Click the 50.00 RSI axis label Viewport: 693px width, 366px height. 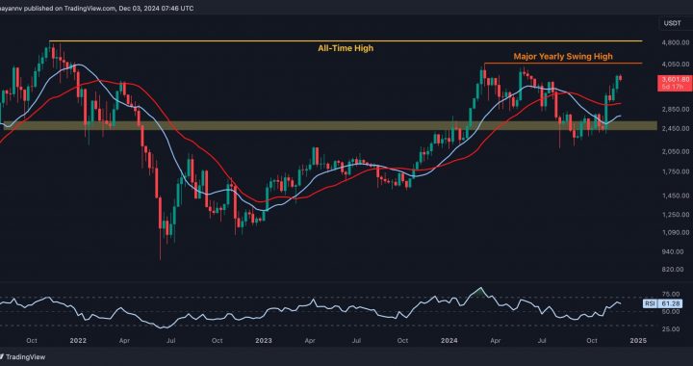[x=672, y=312]
